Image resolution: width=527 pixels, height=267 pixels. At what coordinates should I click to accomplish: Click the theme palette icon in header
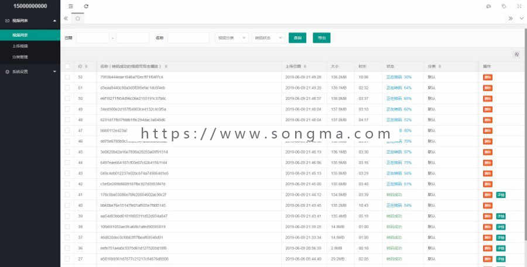(489, 6)
